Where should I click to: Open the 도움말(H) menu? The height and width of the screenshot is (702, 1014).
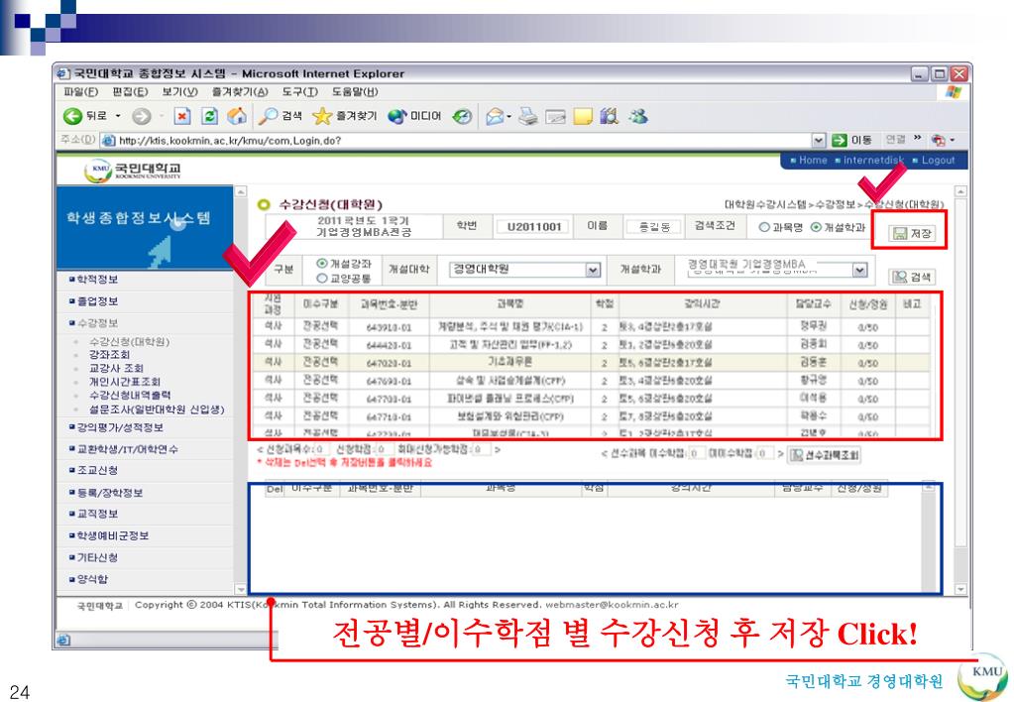355,92
